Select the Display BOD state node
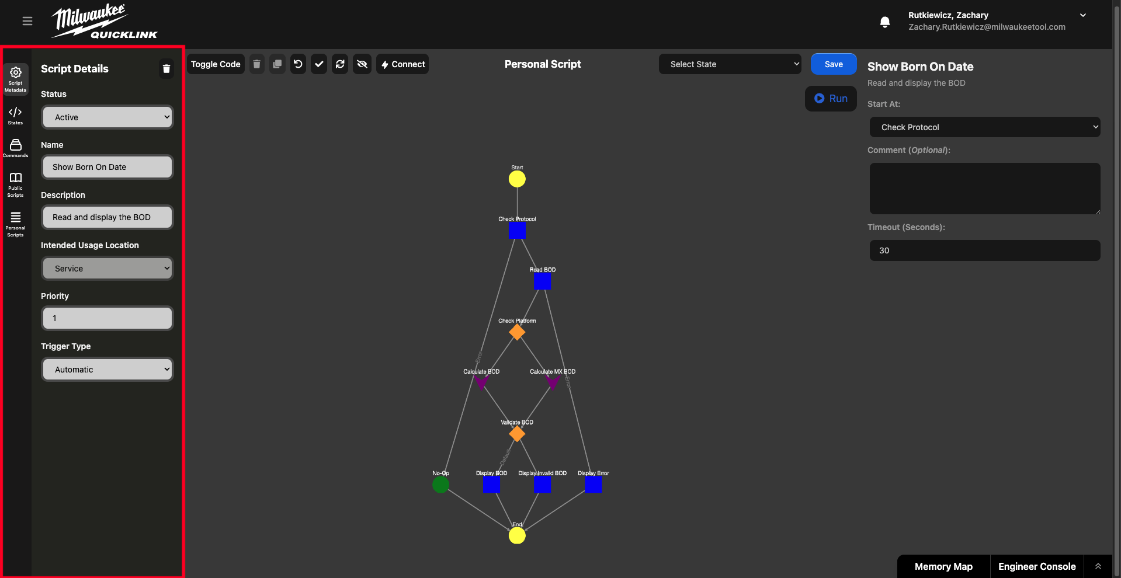 coord(491,485)
